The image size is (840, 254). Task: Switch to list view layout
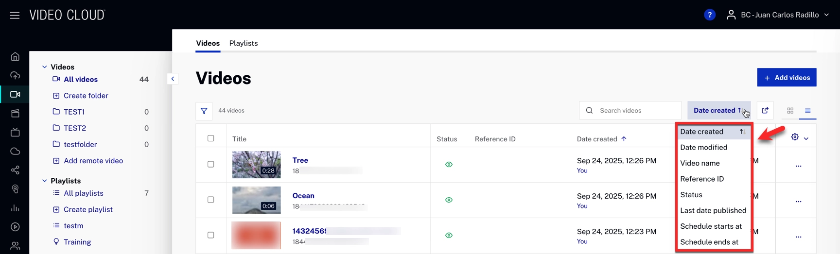(807, 111)
